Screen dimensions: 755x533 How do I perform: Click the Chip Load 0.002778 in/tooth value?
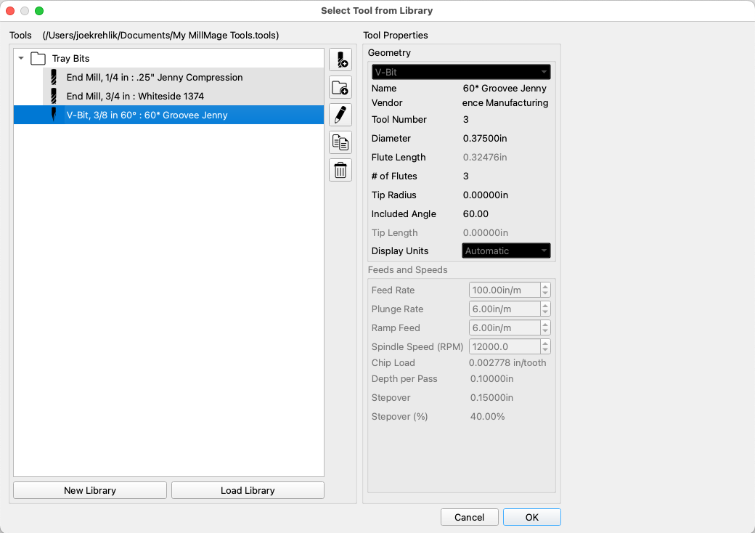[507, 362]
